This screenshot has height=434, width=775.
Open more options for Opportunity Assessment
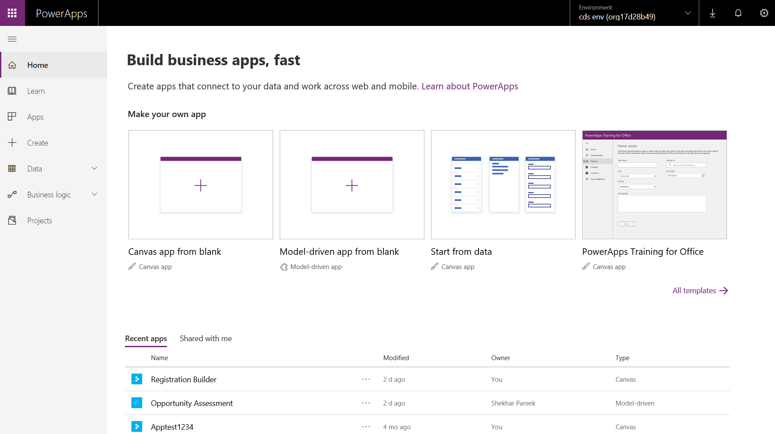click(366, 403)
